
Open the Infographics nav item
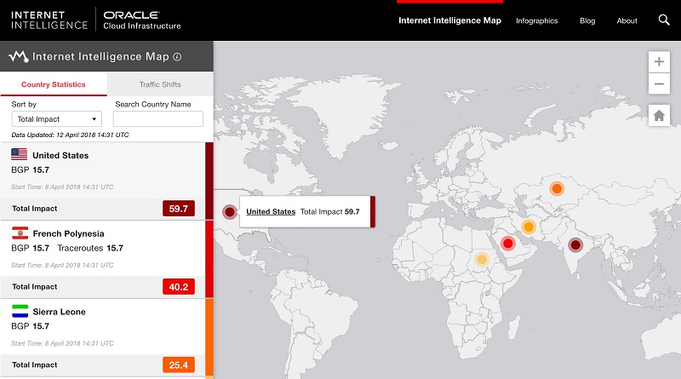tap(537, 20)
